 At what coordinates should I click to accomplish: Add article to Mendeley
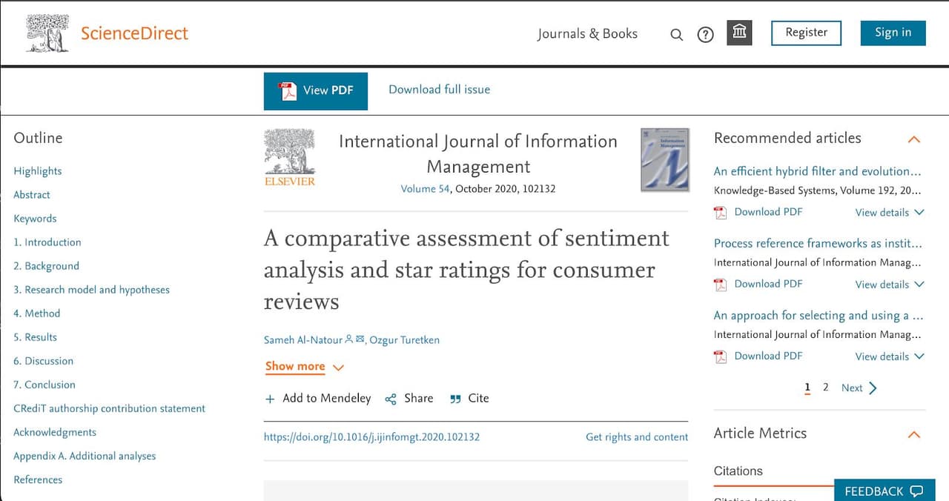318,399
